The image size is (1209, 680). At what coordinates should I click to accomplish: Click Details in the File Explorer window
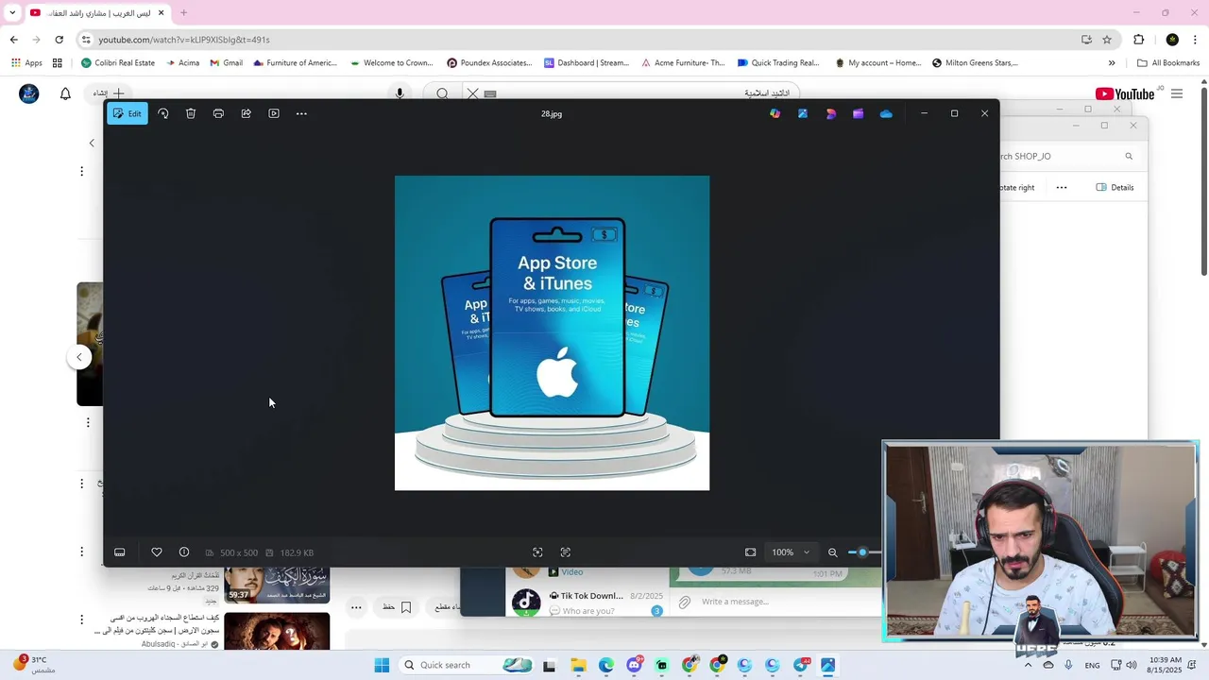point(1115,187)
